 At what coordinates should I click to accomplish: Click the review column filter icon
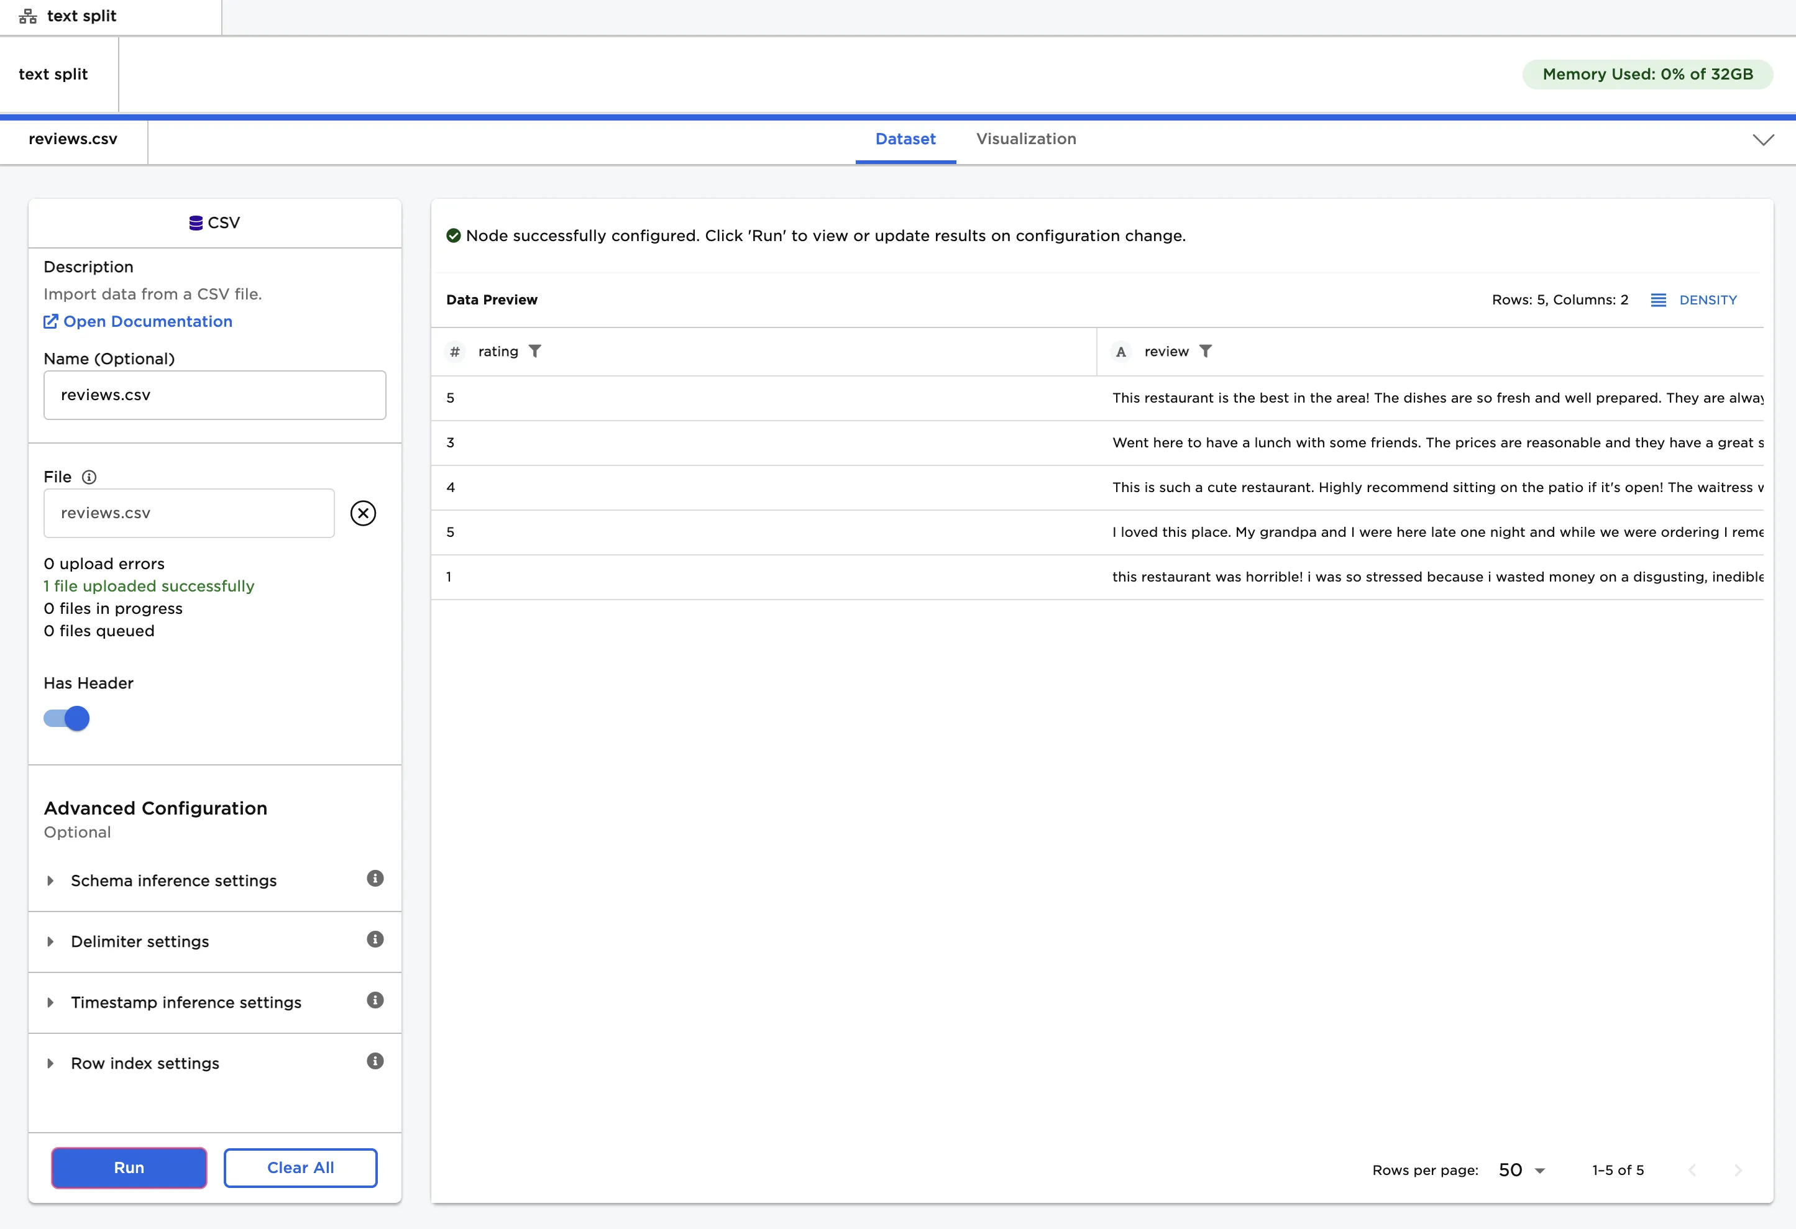point(1205,352)
